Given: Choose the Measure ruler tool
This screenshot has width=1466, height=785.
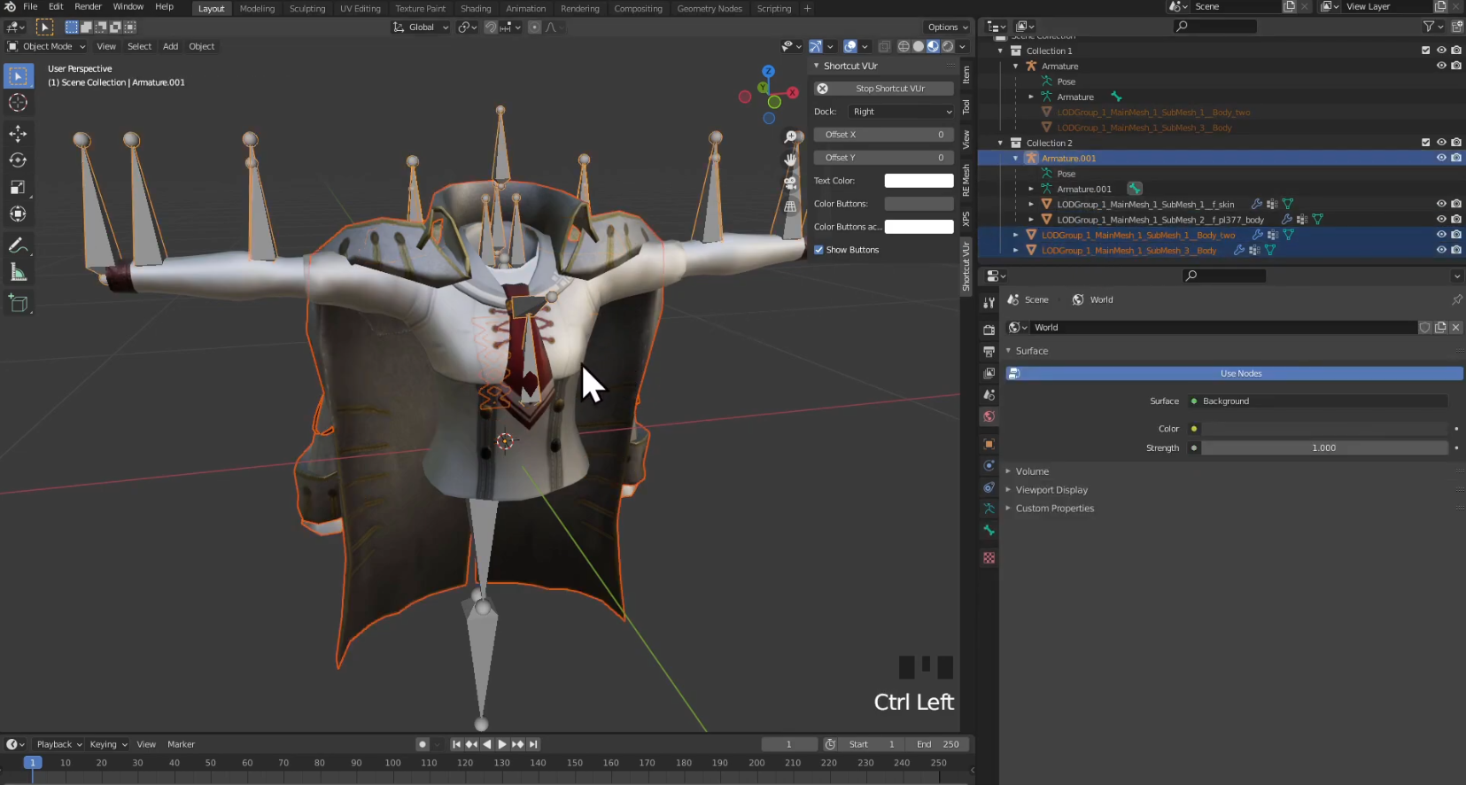Looking at the screenshot, I should point(18,272).
